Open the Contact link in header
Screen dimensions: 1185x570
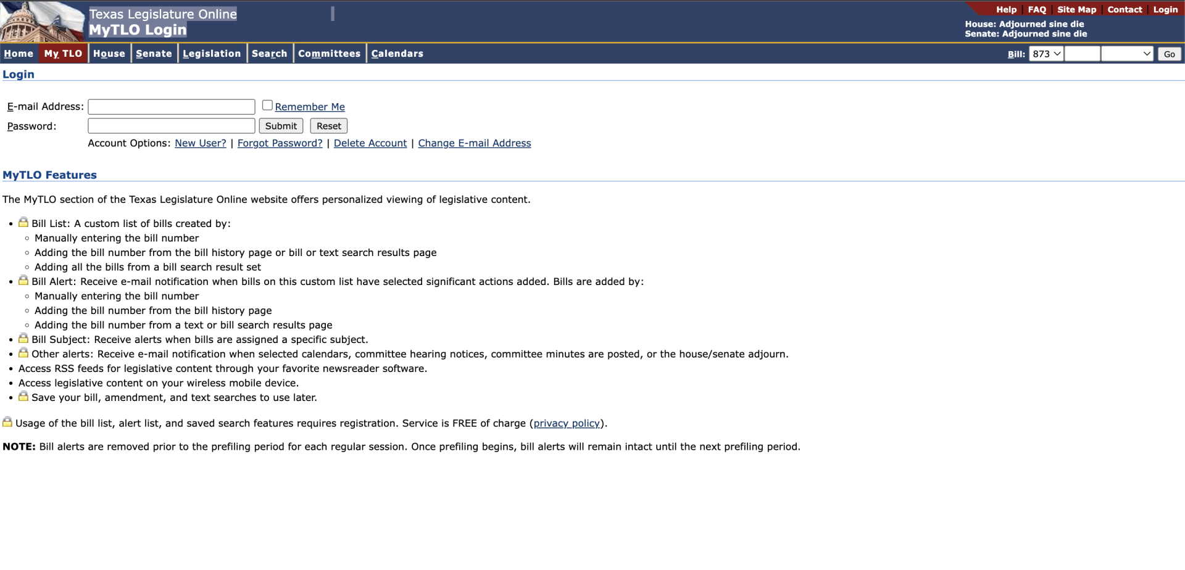point(1125,9)
